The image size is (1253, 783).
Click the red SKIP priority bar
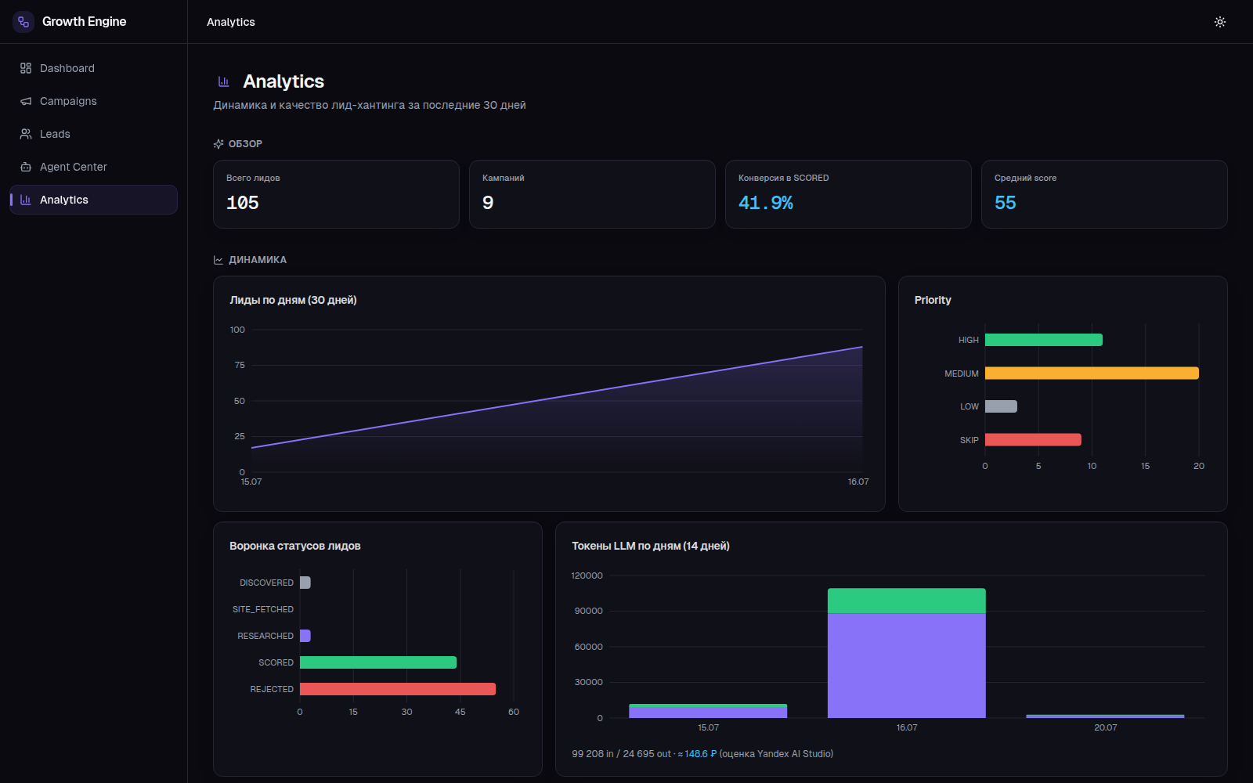tap(1033, 440)
